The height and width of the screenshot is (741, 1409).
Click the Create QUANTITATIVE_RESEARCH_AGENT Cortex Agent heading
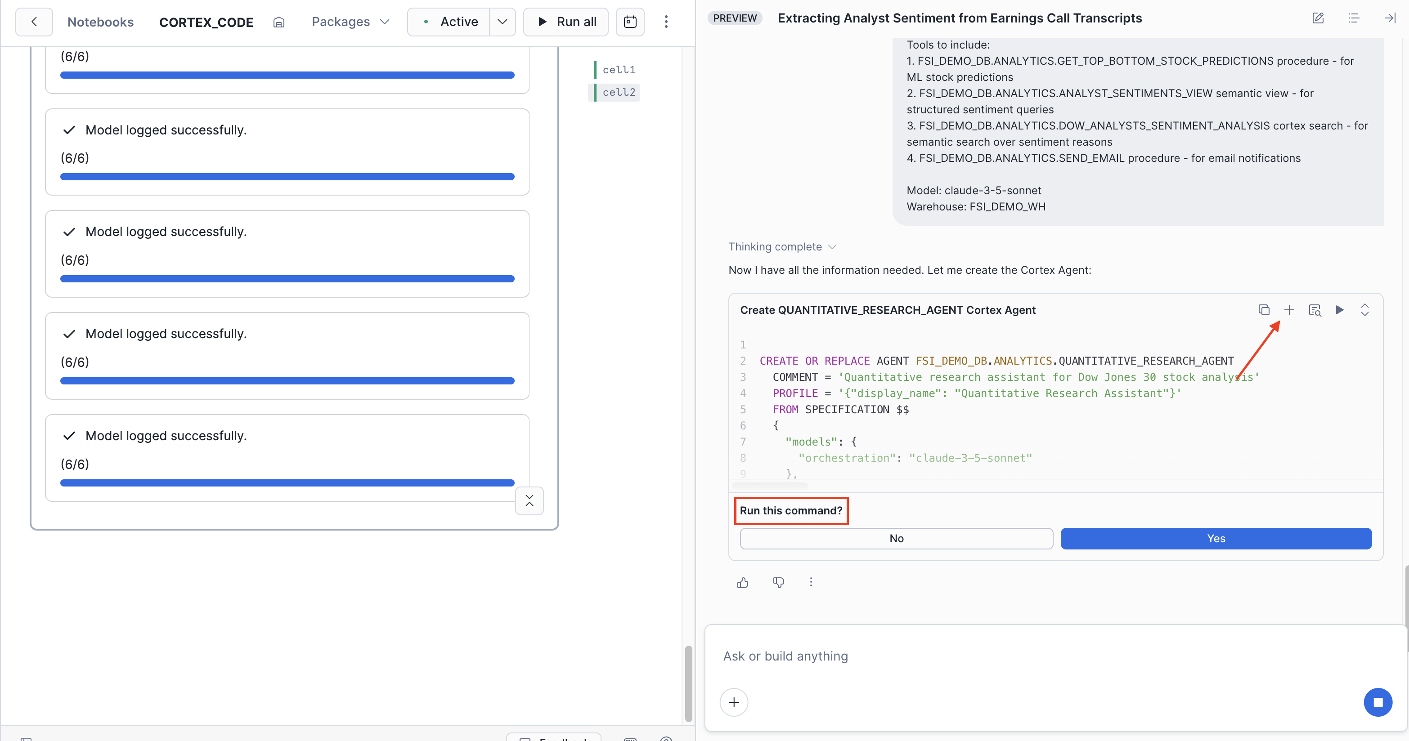tap(887, 310)
